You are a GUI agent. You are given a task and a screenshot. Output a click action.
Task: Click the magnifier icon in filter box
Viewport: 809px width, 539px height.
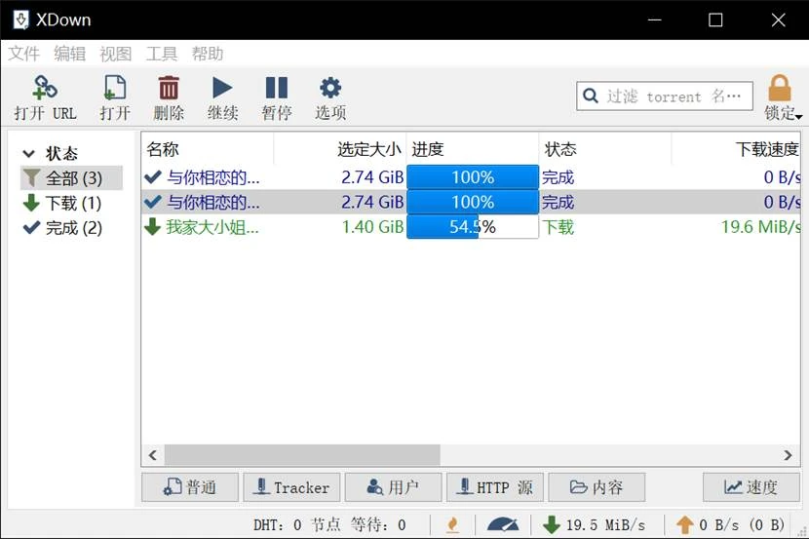pos(591,96)
